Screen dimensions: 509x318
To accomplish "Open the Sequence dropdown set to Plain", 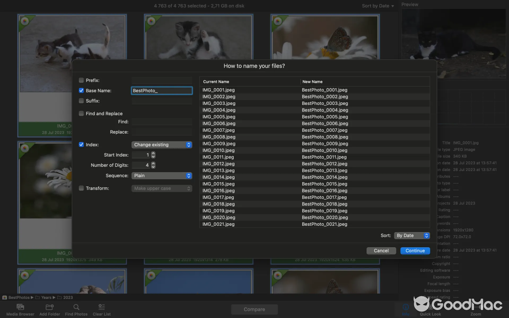I will coord(161,175).
